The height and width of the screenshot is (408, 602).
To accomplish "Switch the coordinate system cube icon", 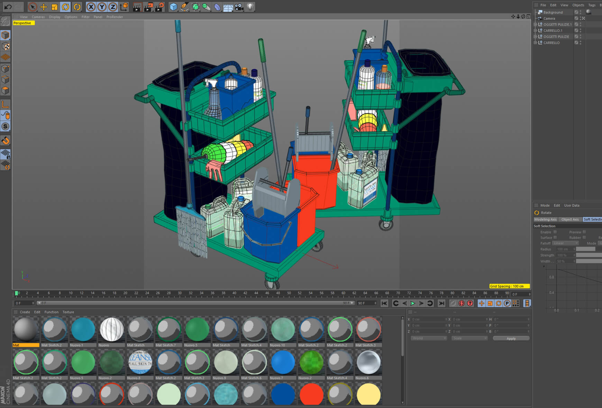I will tap(124, 7).
